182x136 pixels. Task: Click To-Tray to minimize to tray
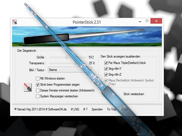click(x=111, y=109)
